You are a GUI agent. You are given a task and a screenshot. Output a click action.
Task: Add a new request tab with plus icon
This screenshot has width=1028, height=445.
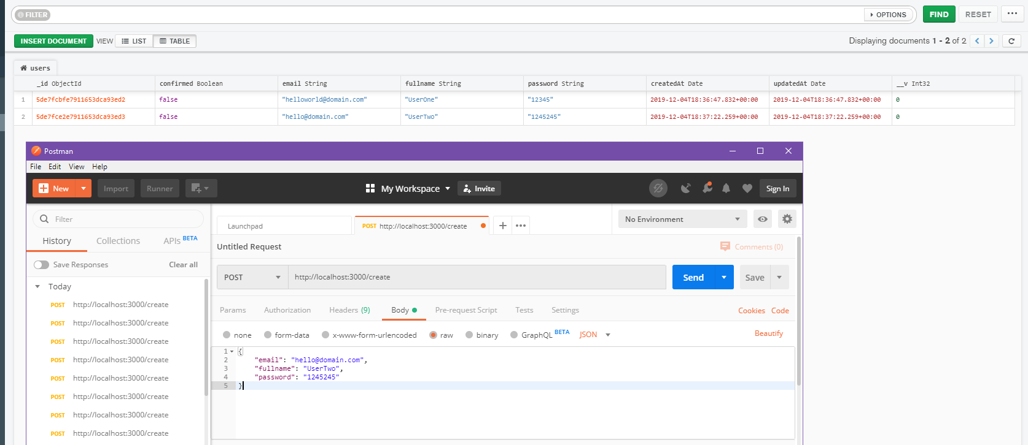pyautogui.click(x=502, y=226)
